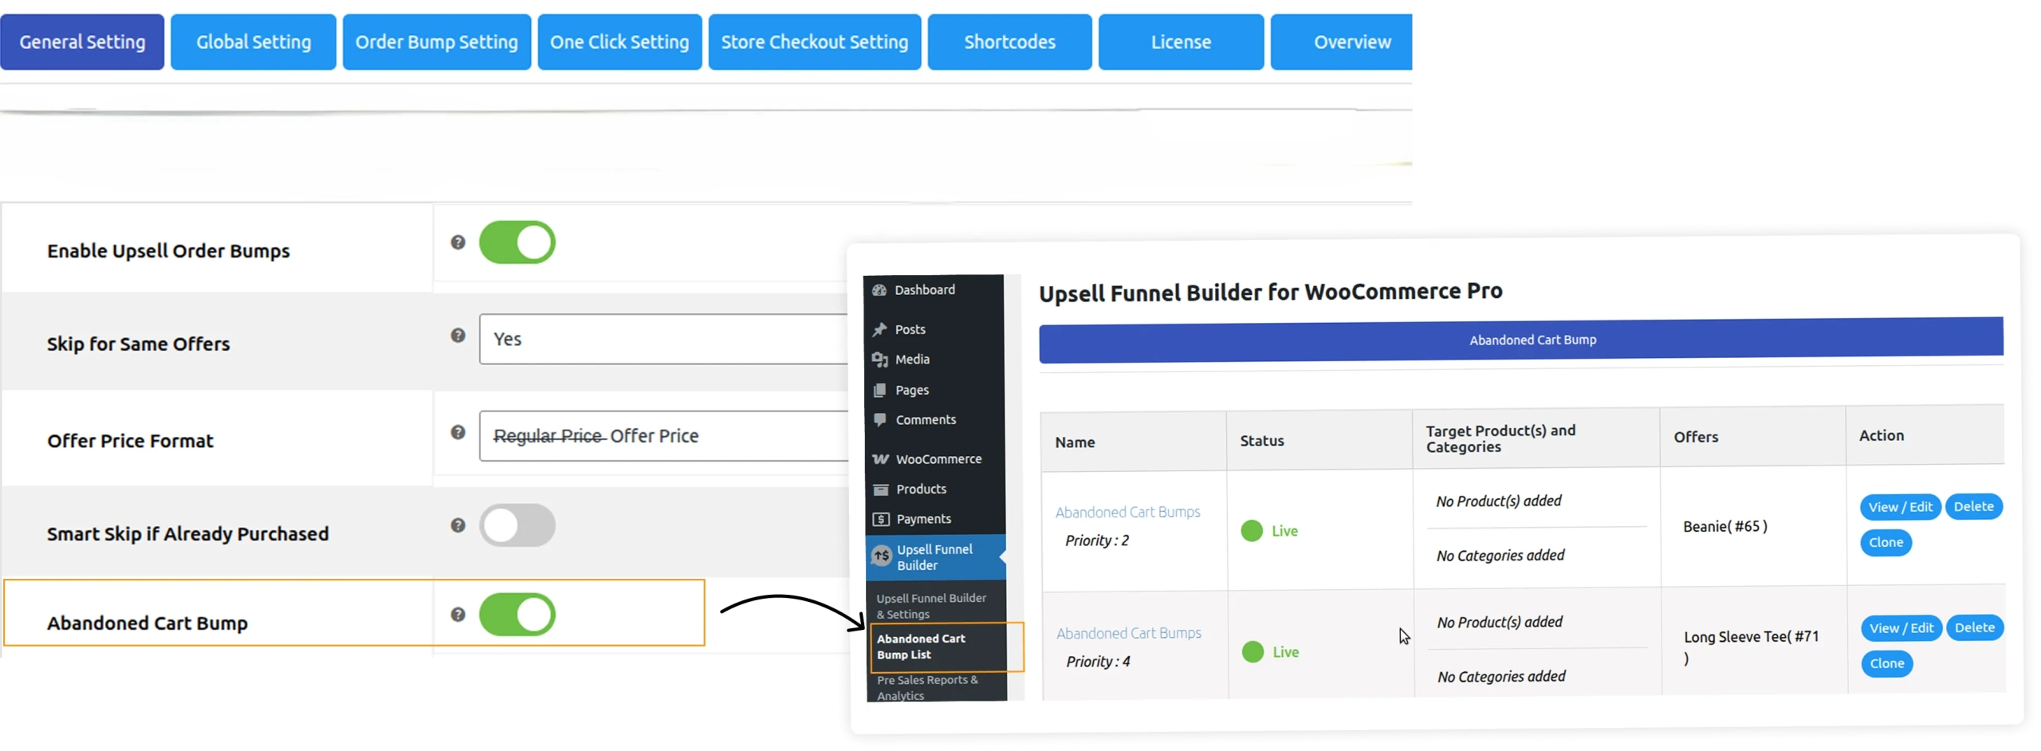This screenshot has width=2041, height=751.
Task: Open the License tab
Action: 1180,42
